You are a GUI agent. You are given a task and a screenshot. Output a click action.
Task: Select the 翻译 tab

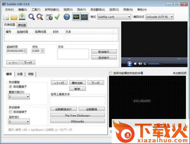(x=9, y=74)
